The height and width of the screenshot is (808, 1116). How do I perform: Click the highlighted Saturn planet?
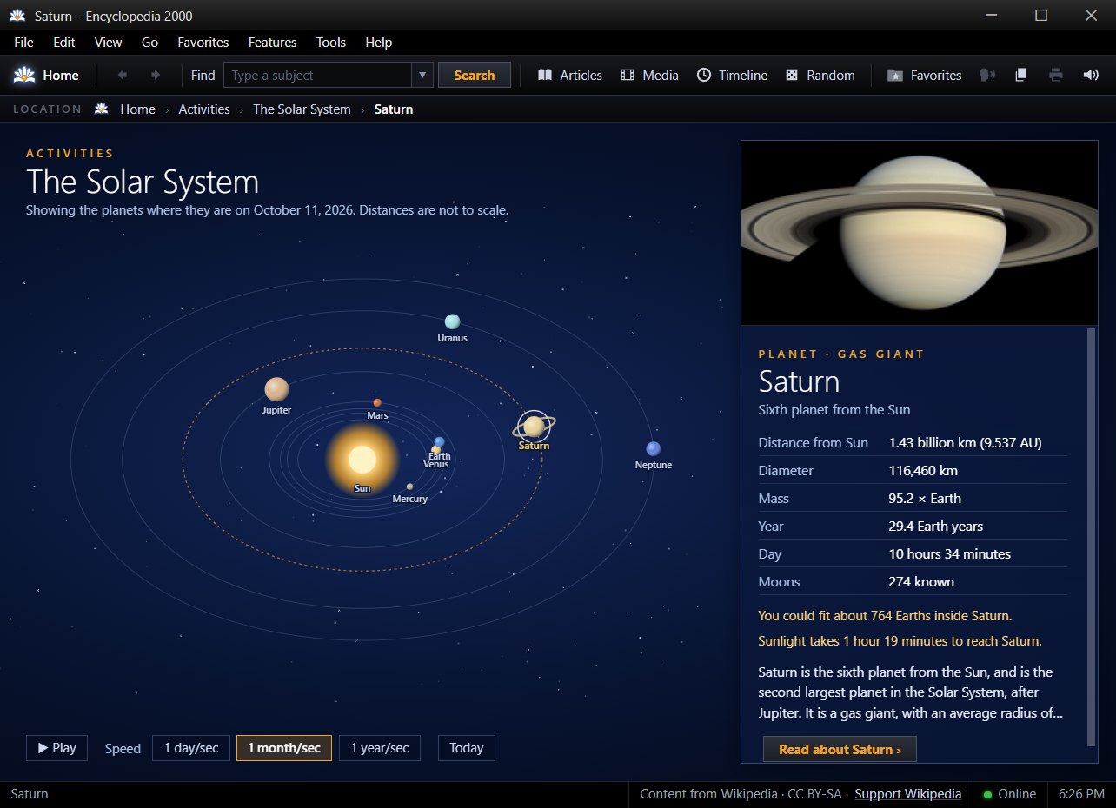pyautogui.click(x=534, y=427)
